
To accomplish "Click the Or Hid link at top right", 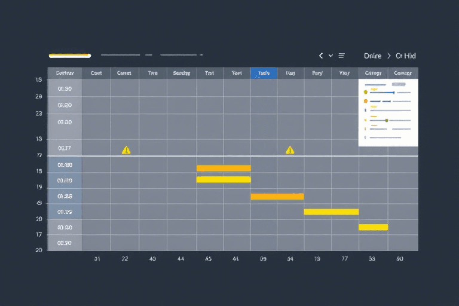I will tap(406, 56).
